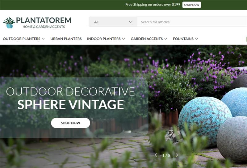Click the Sphere Vintage hero headline

coord(71,105)
